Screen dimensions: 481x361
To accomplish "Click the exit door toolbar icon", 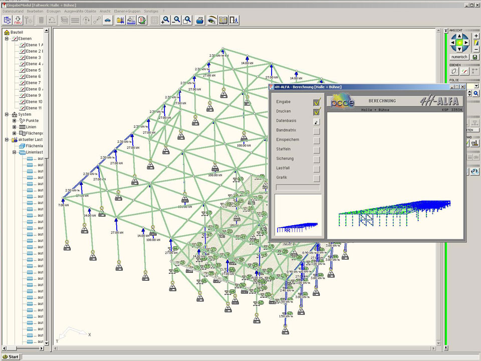I will 234,20.
